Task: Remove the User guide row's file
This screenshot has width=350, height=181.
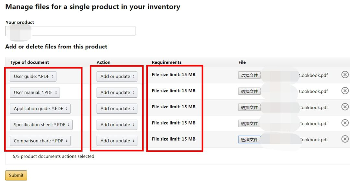Action: [x=345, y=75]
